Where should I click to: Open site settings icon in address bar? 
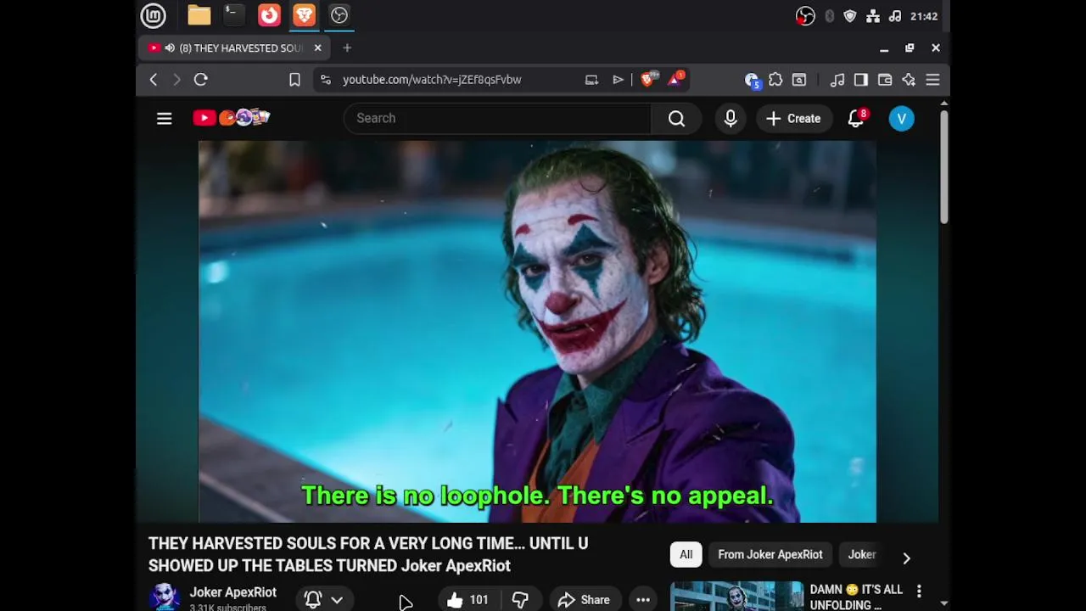[326, 80]
